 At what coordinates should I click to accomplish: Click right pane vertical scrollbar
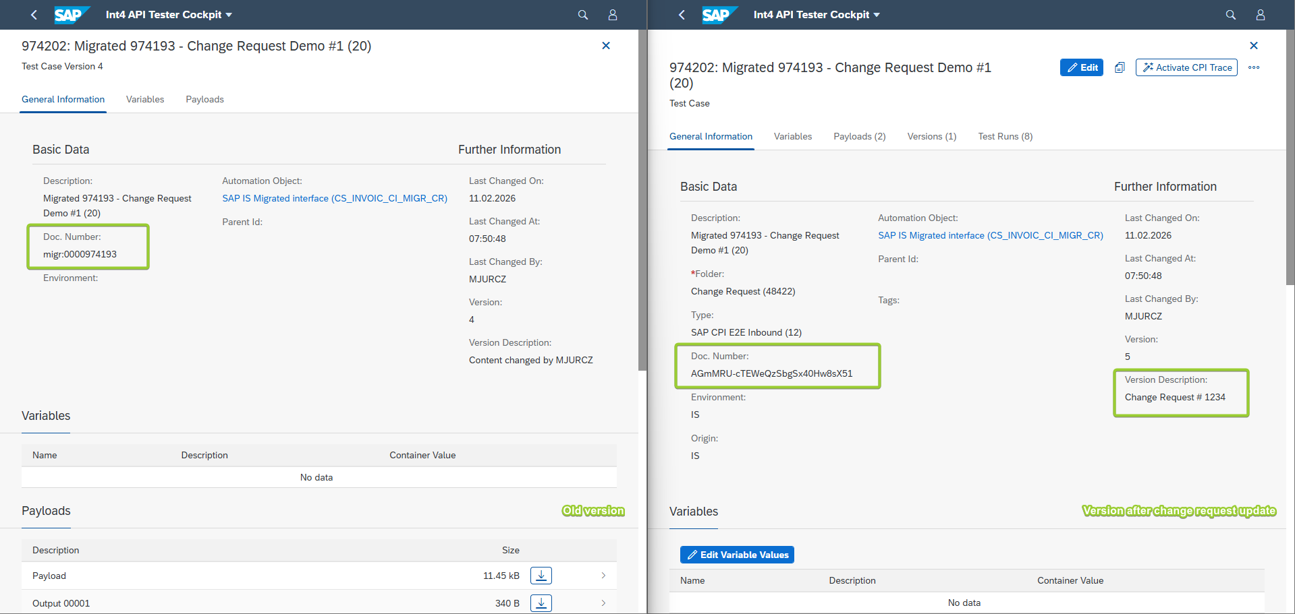1290,158
